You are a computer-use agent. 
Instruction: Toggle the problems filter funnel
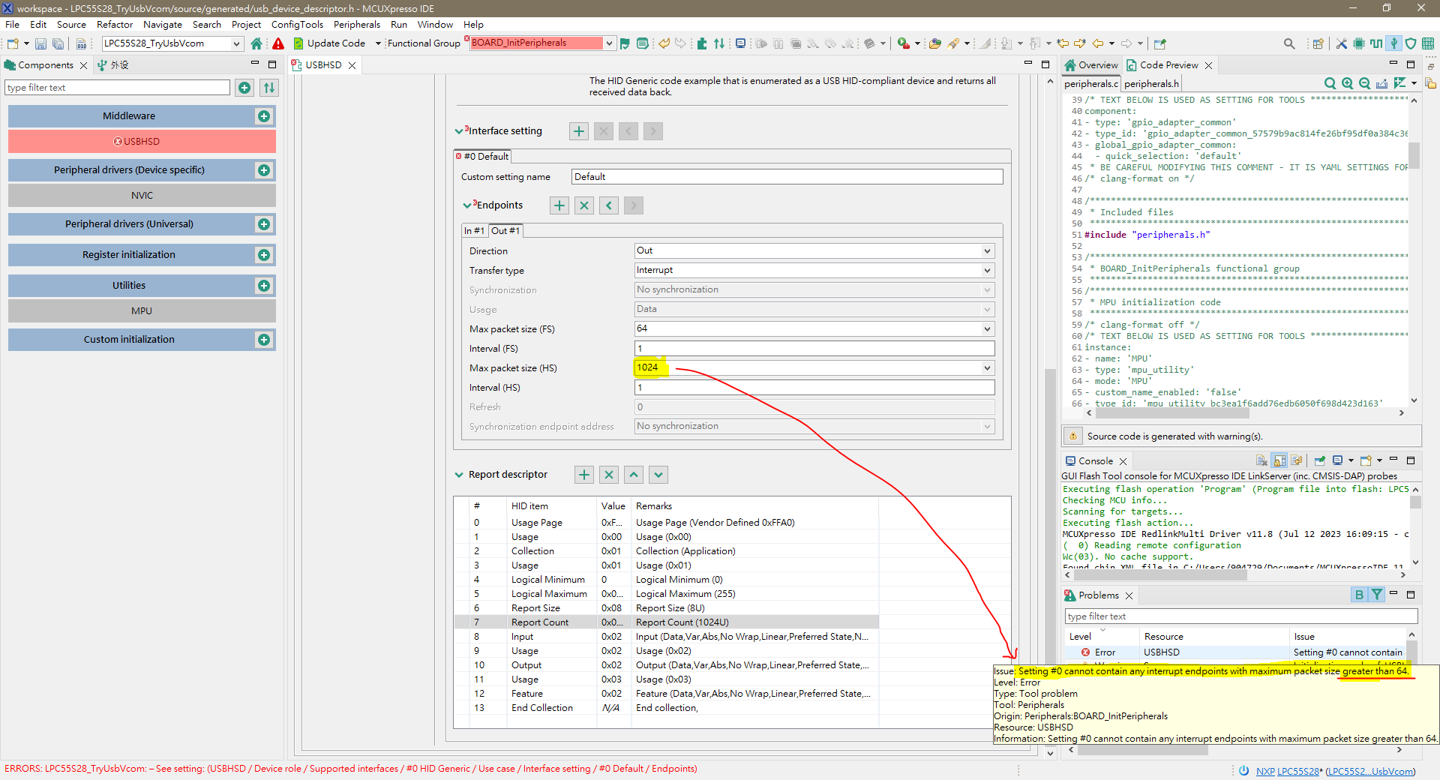click(1376, 595)
